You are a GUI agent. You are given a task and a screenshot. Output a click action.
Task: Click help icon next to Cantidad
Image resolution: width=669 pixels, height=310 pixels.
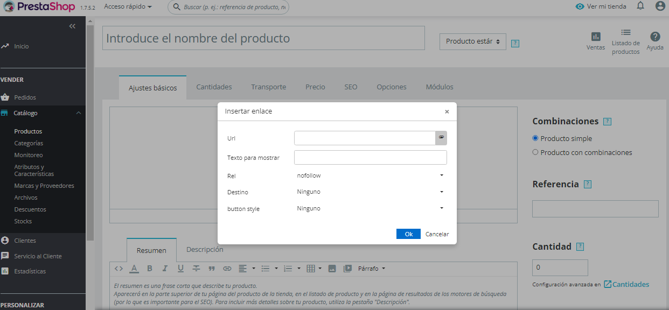[x=580, y=246]
